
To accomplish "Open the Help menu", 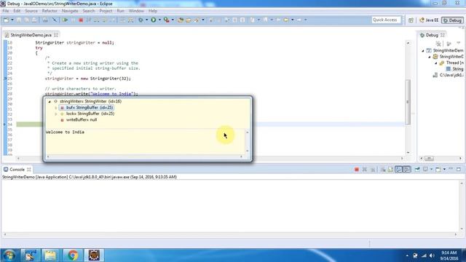I will point(153,11).
